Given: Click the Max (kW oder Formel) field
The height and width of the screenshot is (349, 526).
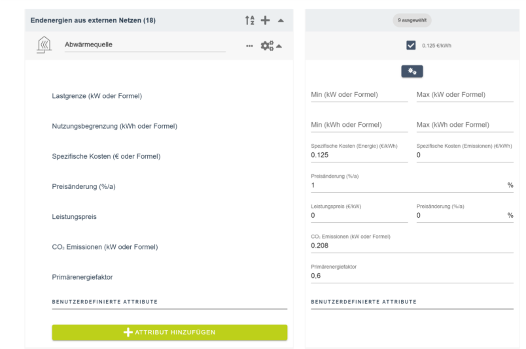Looking at the screenshot, I should (465, 95).
